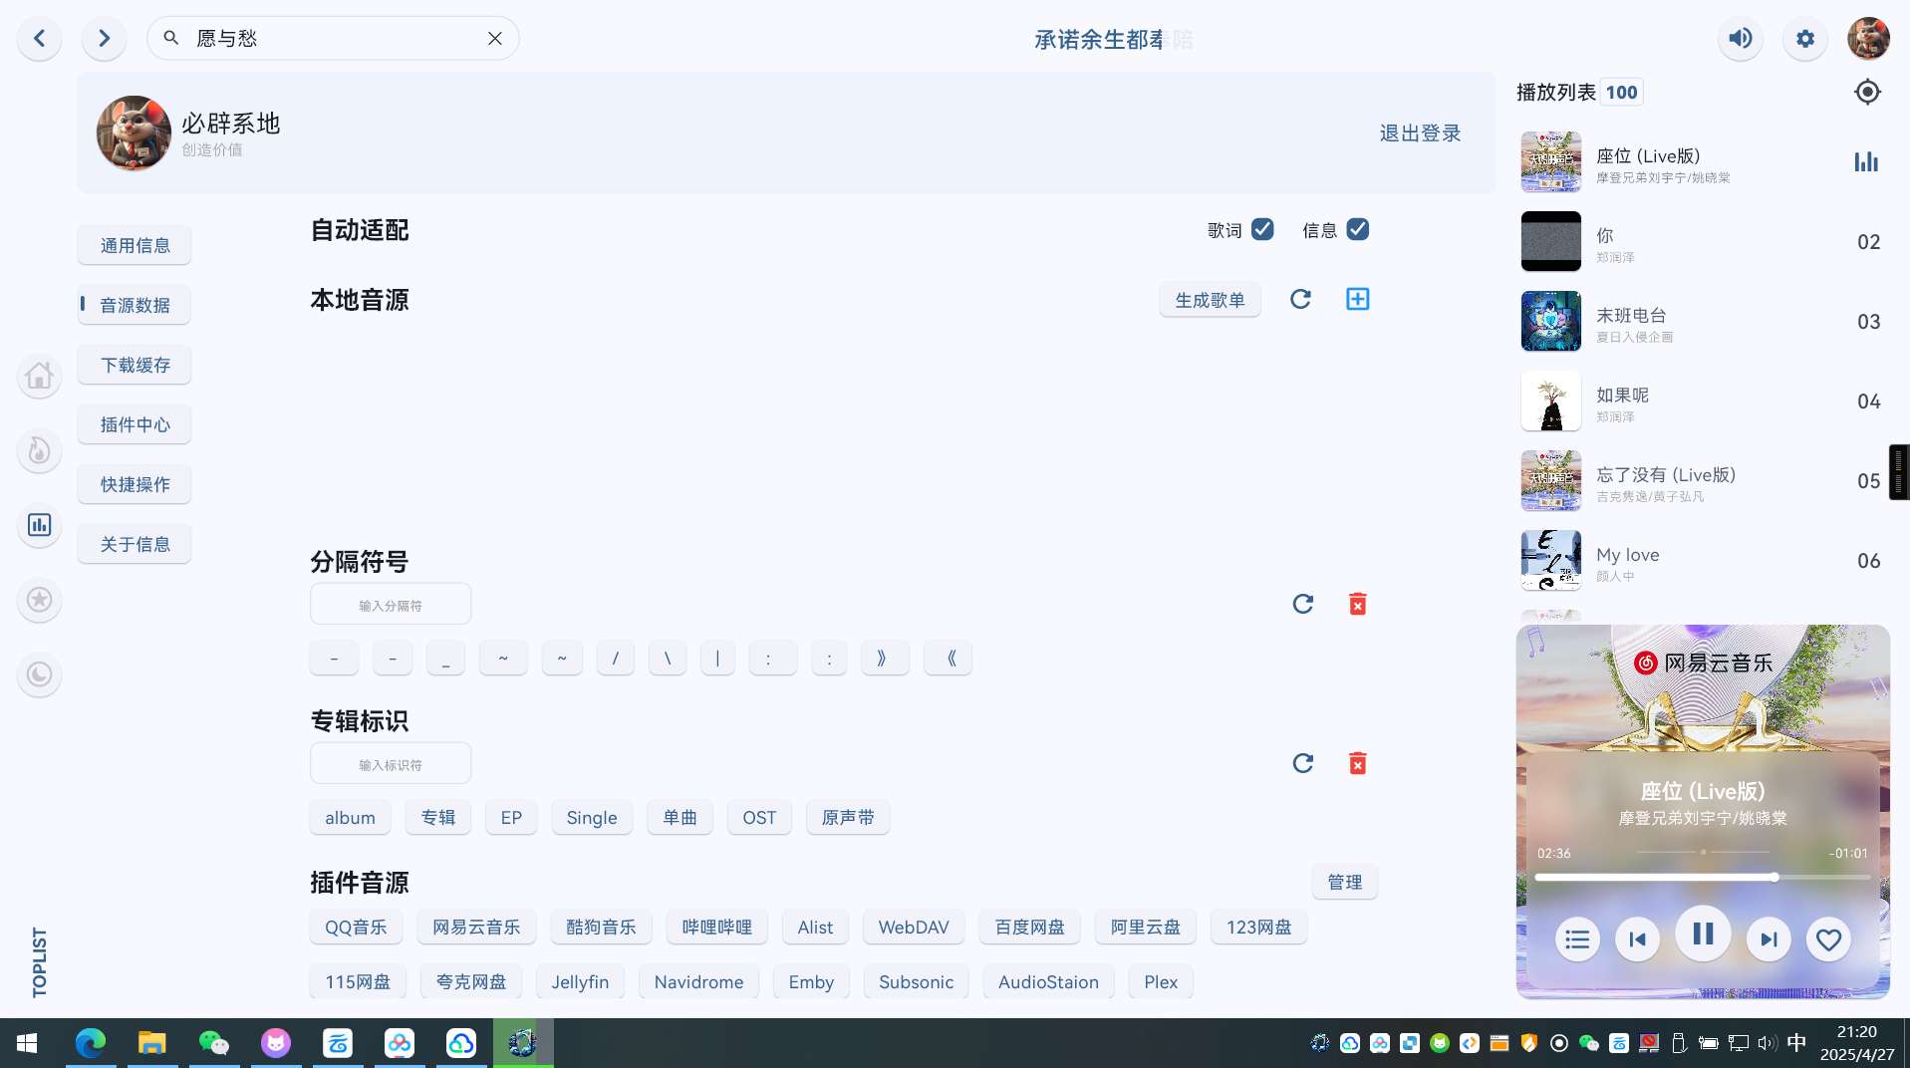Open the volume speaker control

[x=1741, y=39]
